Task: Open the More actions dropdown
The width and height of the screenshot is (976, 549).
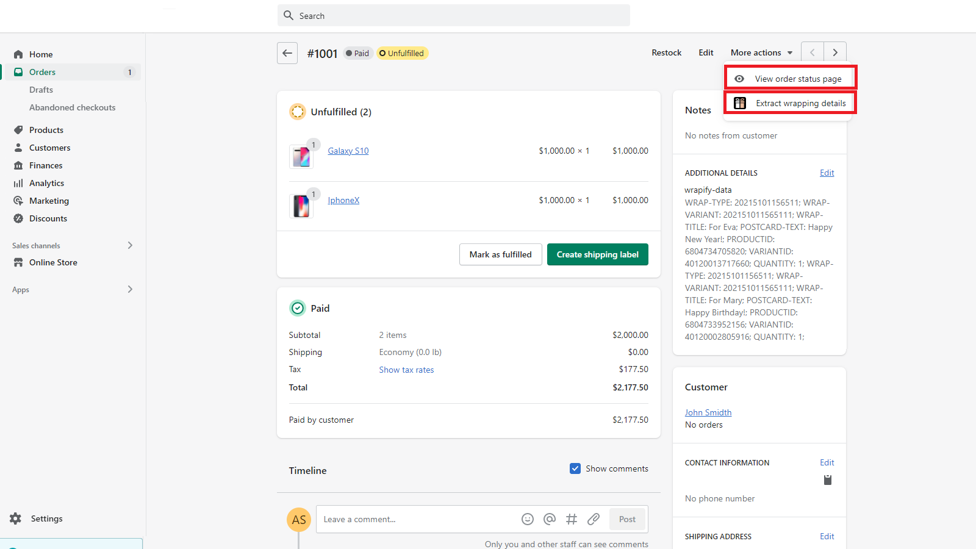Action: (x=761, y=53)
